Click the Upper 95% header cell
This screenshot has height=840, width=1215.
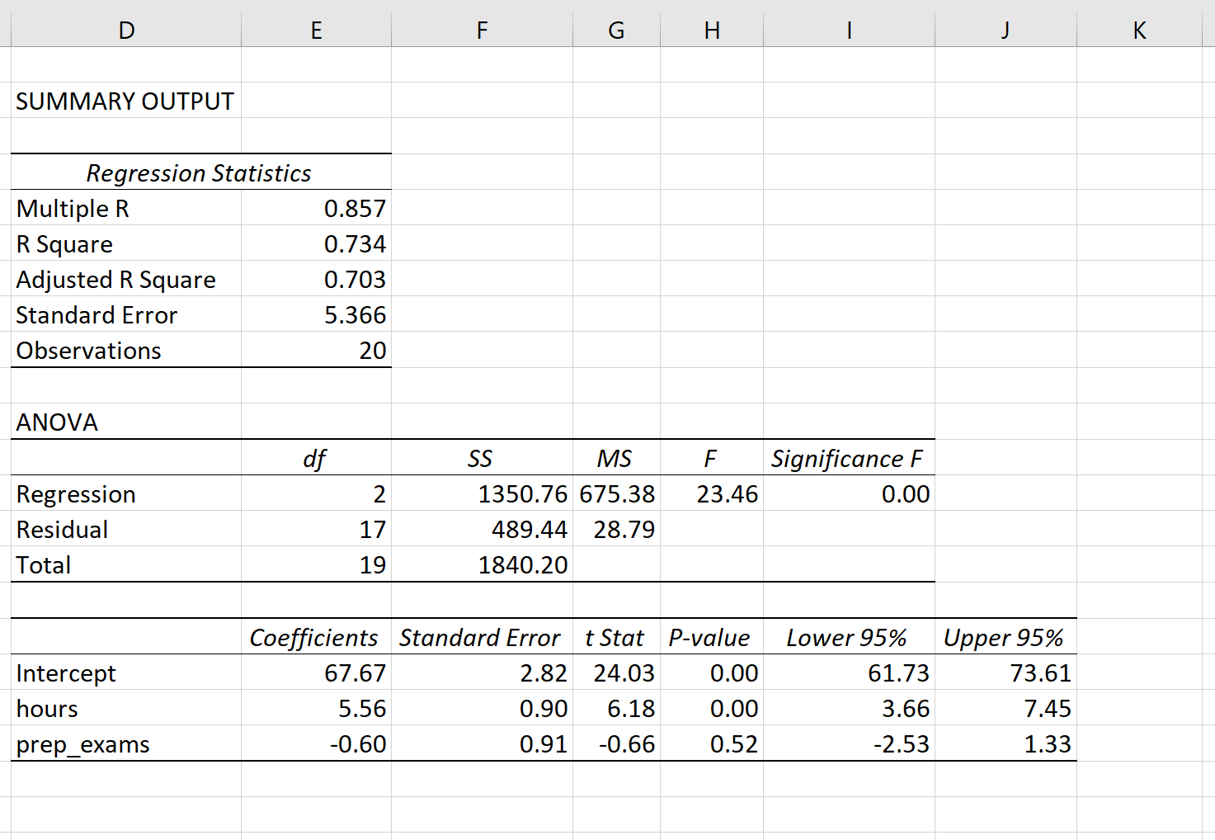pyautogui.click(x=1004, y=636)
